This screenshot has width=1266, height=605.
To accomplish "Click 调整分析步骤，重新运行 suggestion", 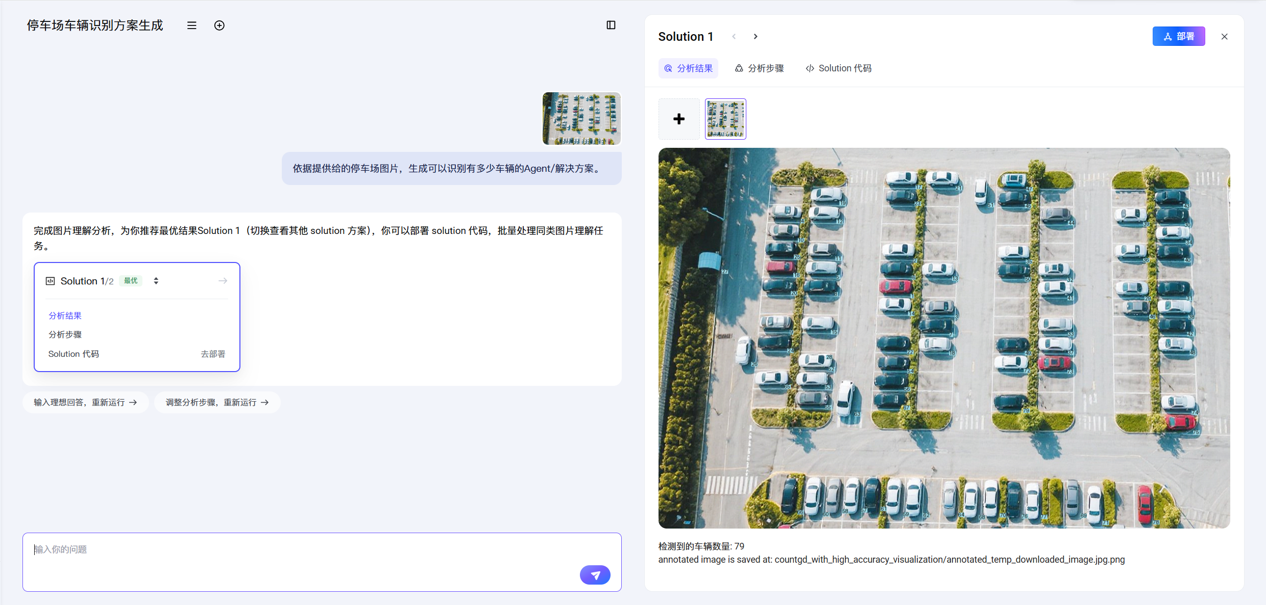I will point(217,402).
